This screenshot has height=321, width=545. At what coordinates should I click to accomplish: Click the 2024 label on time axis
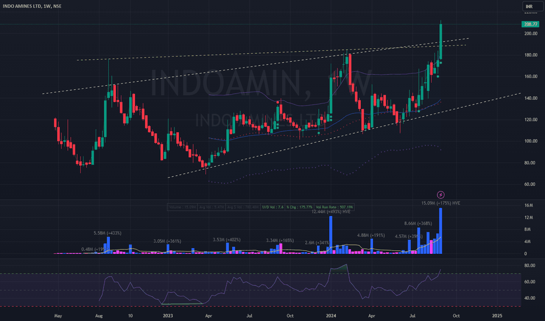pyautogui.click(x=331, y=316)
